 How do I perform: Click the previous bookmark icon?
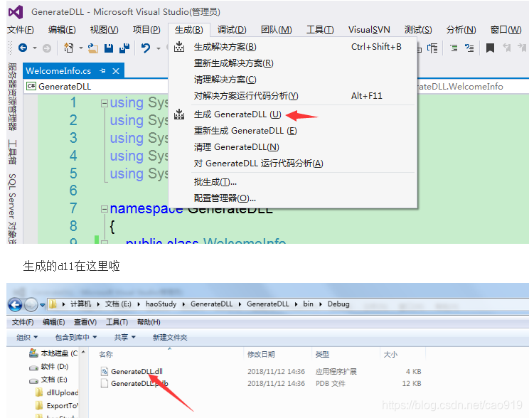coord(506,48)
